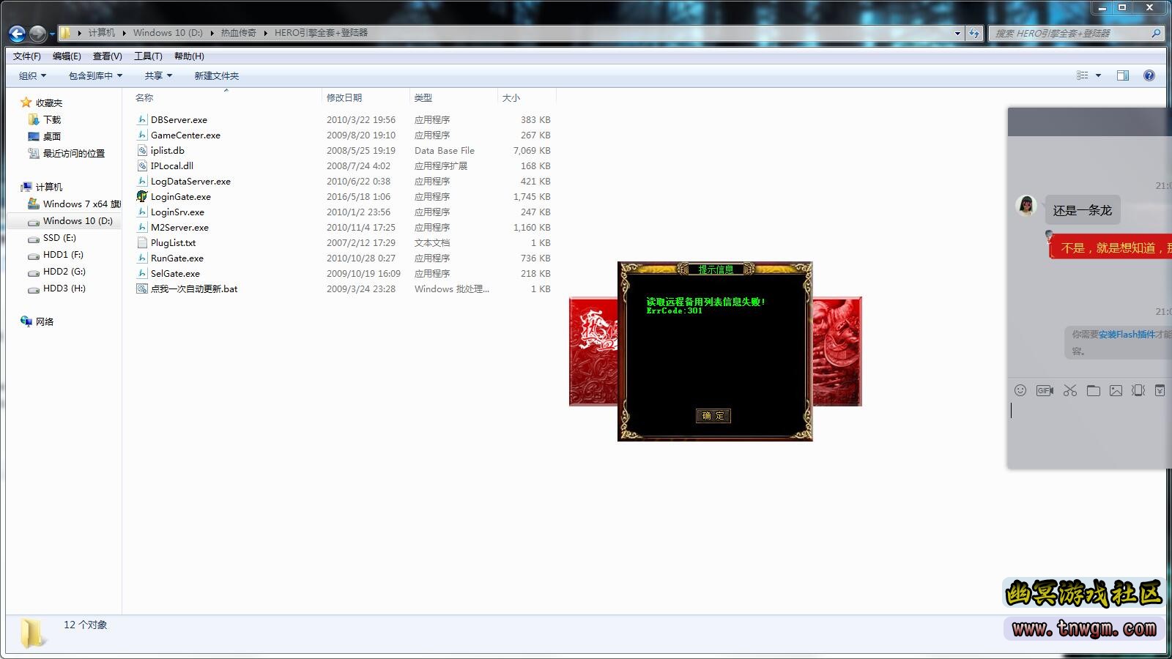Image resolution: width=1172 pixels, height=659 pixels.
Task: Sort by 修改日期 column header
Action: (x=344, y=97)
